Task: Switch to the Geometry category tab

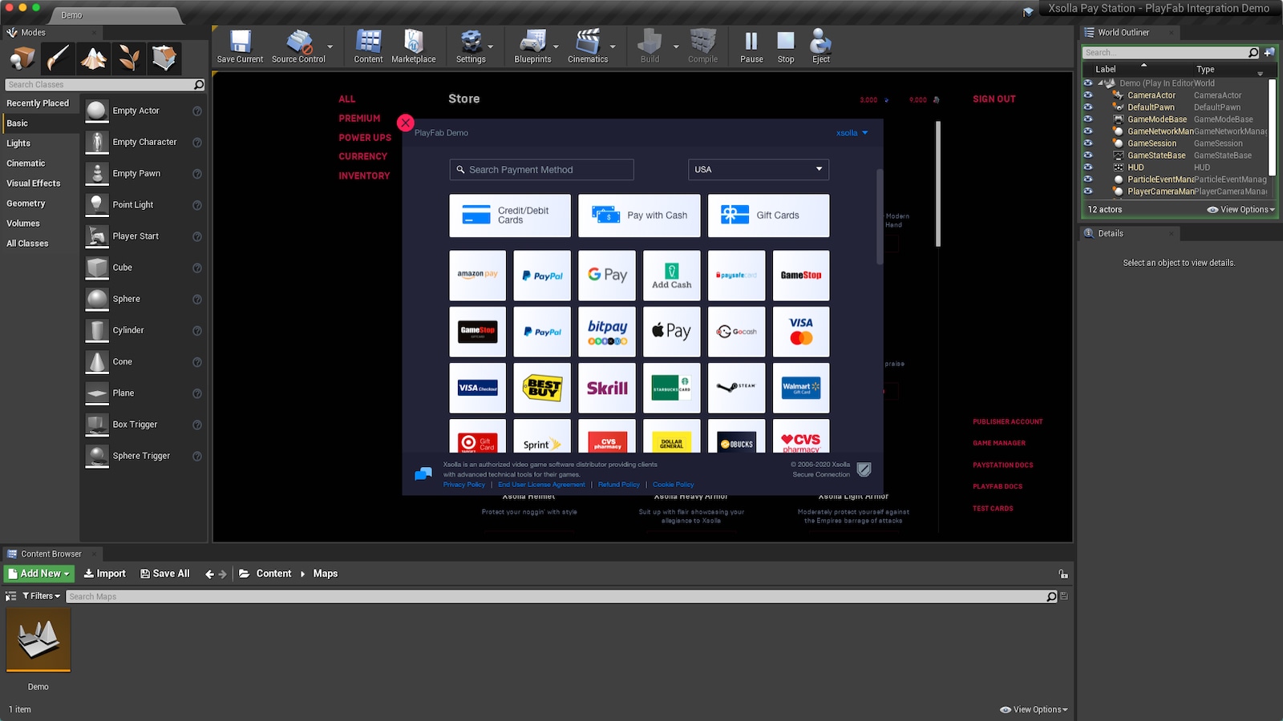Action: (x=26, y=203)
